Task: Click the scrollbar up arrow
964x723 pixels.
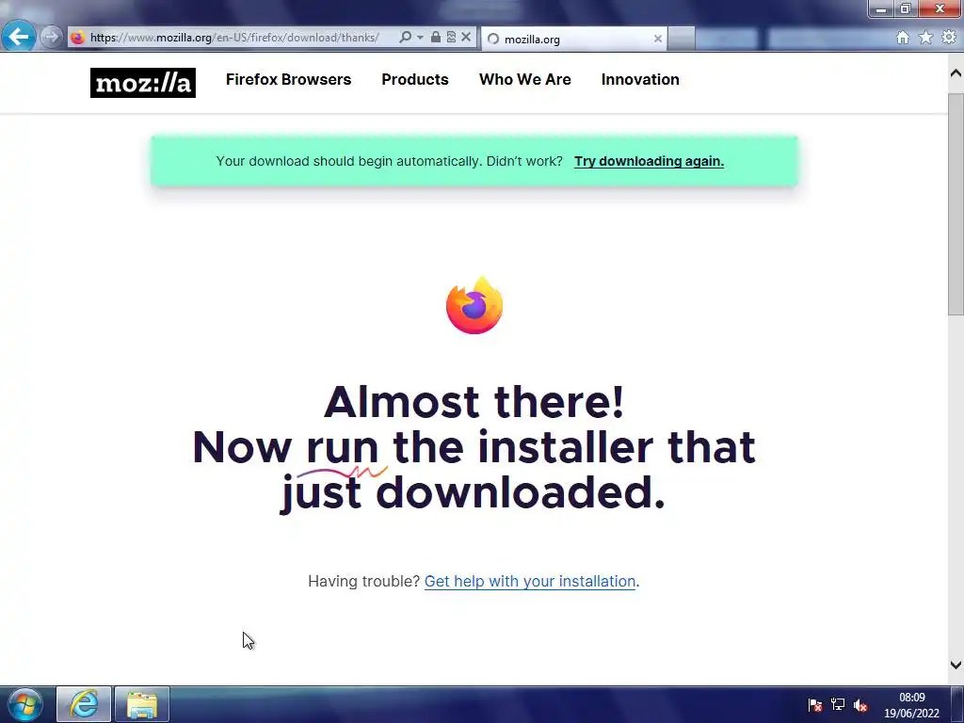Action: 956,73
